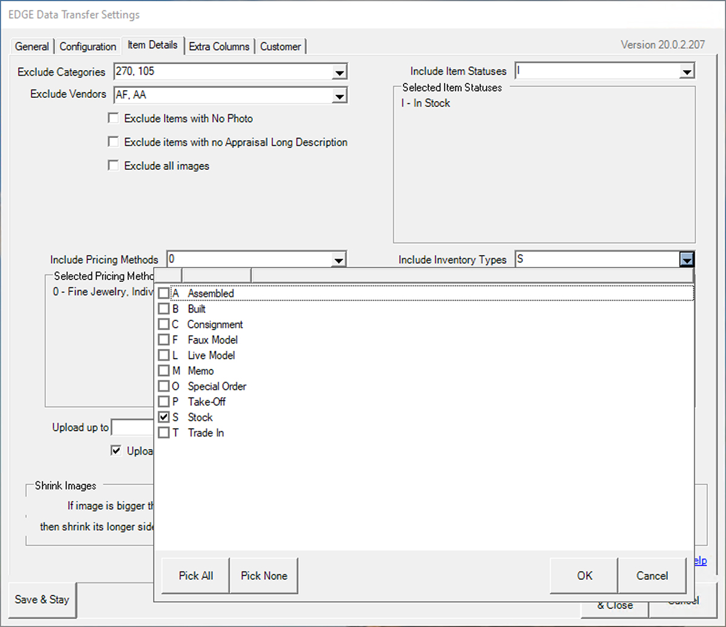Collapse the Include Inventory Types dropdown arrow
The width and height of the screenshot is (726, 627).
click(686, 260)
